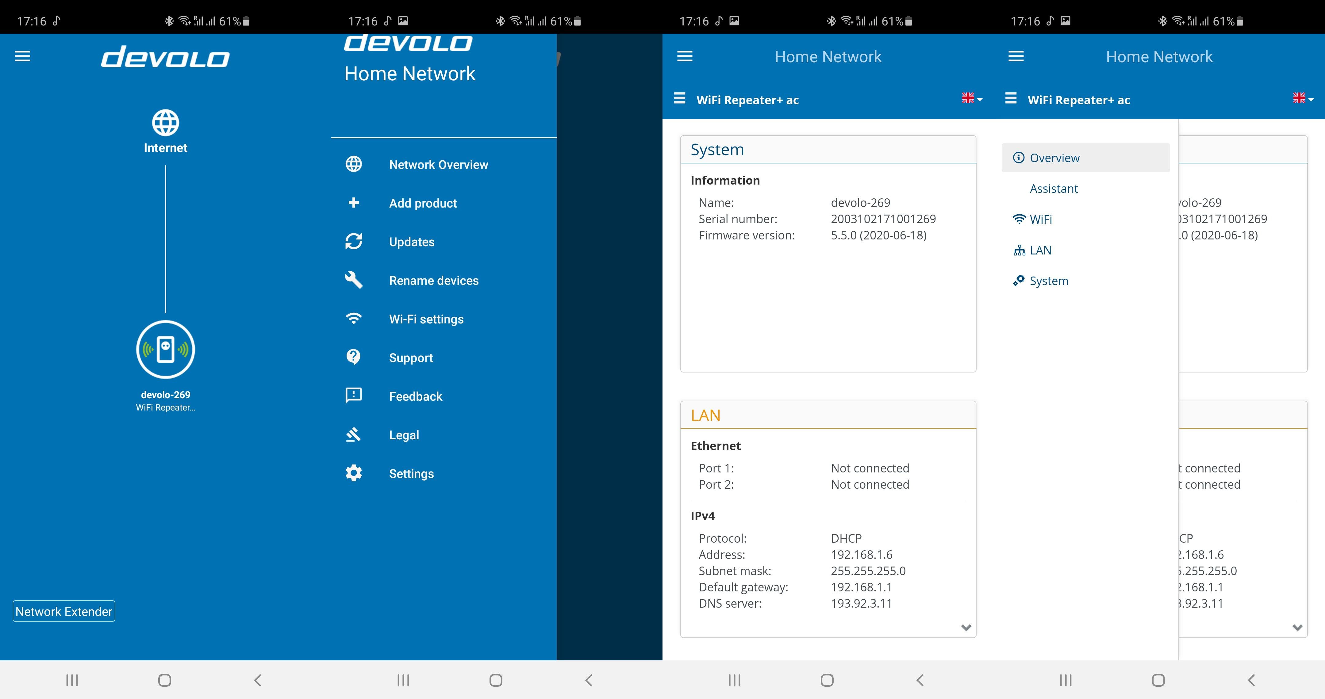Tap the System gears icon in side menu

(1019, 281)
